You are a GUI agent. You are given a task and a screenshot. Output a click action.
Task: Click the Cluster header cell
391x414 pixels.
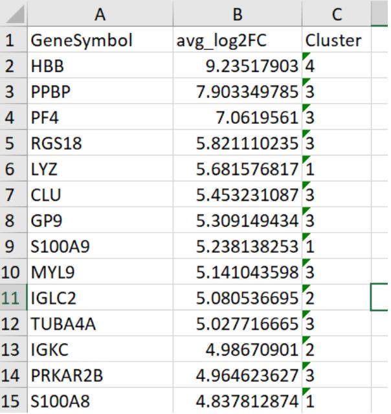pos(335,40)
